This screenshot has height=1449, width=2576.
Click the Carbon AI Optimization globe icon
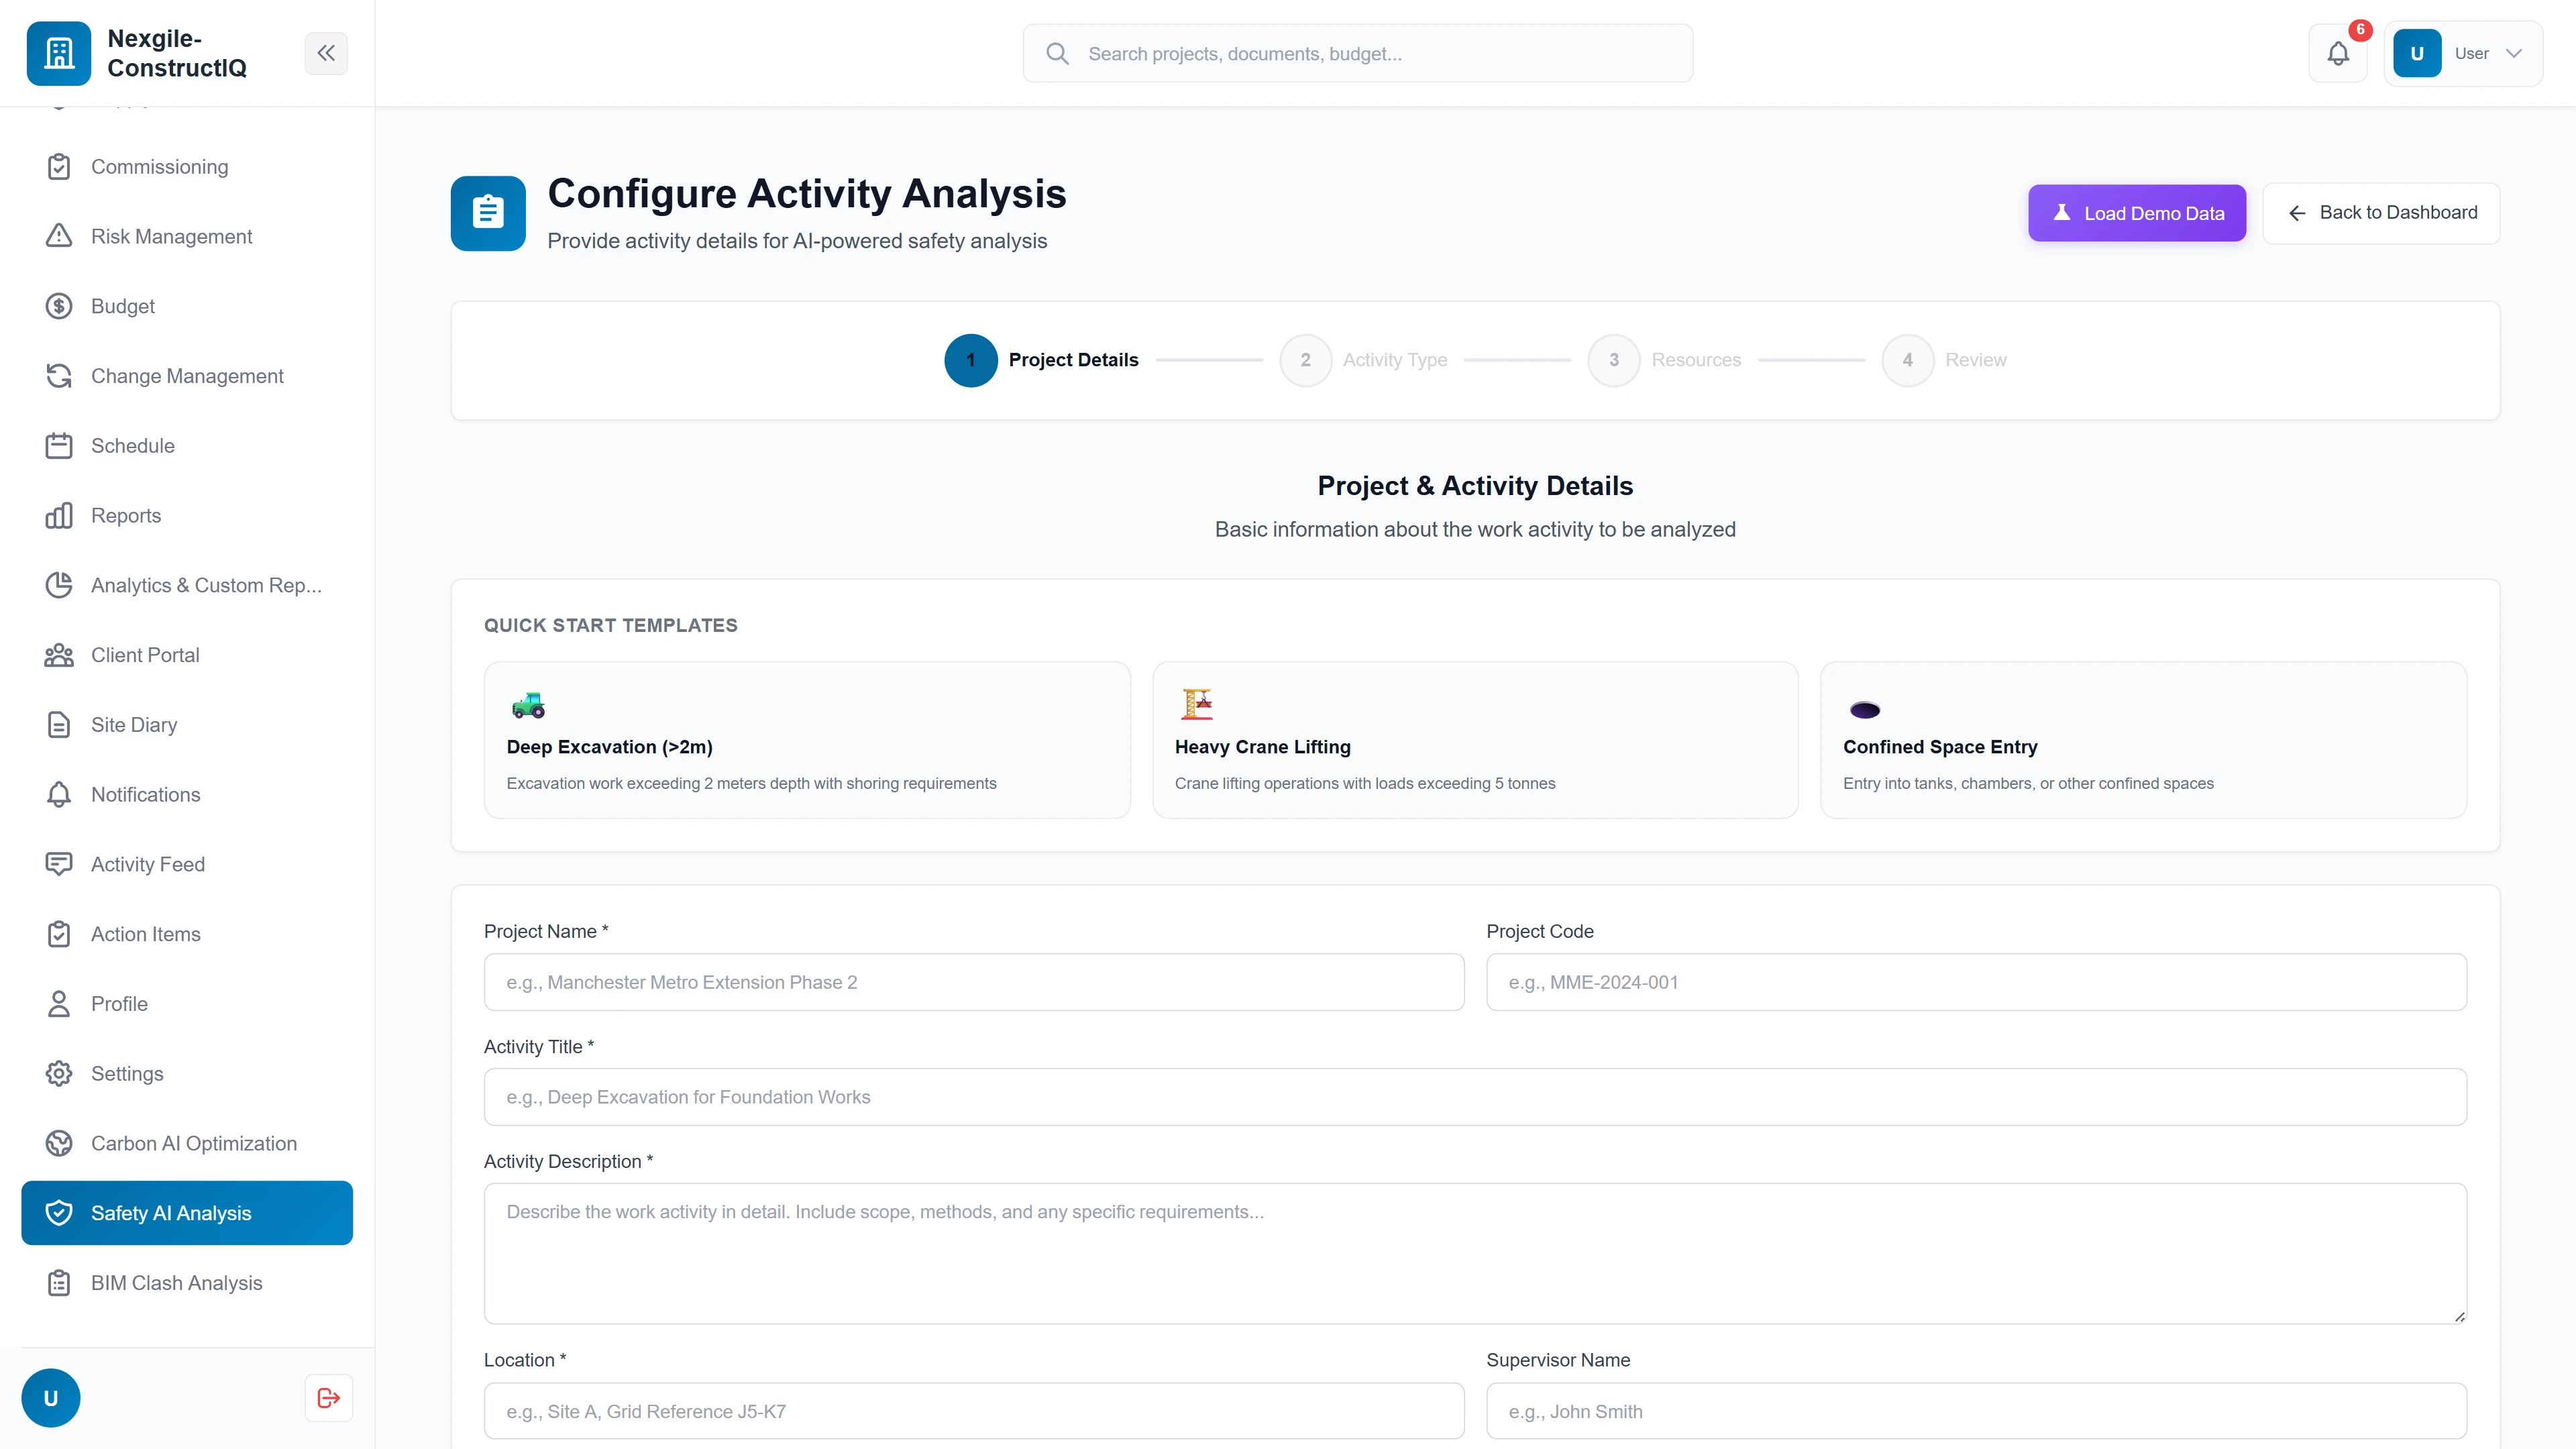59,1143
